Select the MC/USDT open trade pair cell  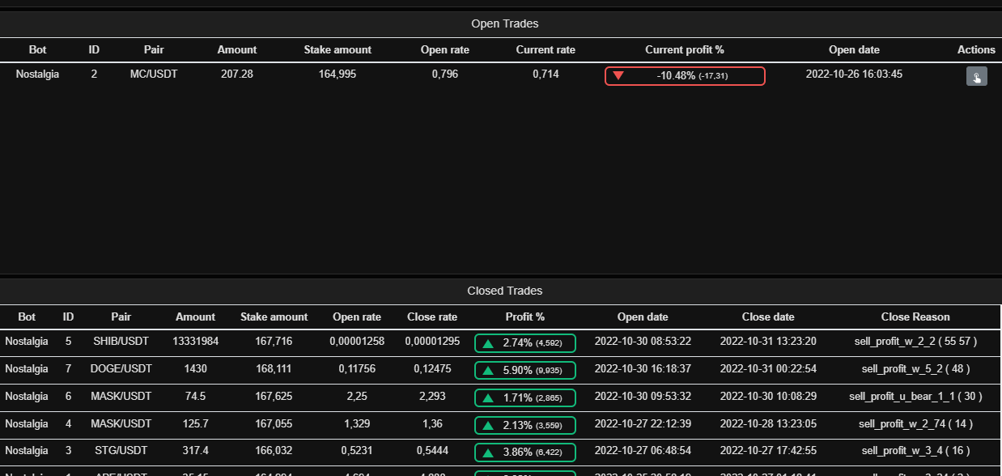coord(154,74)
